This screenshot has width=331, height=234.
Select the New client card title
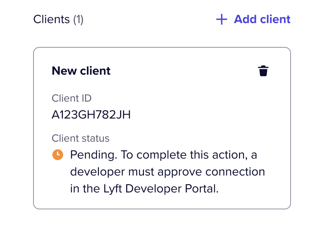click(x=81, y=71)
